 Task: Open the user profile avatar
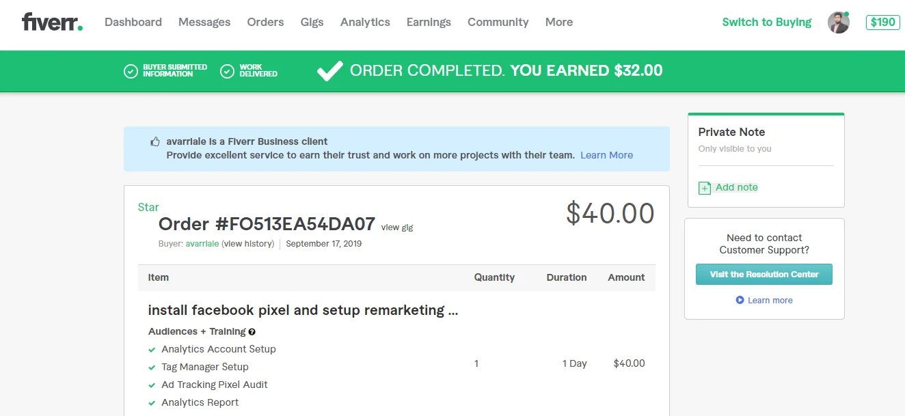(x=839, y=22)
